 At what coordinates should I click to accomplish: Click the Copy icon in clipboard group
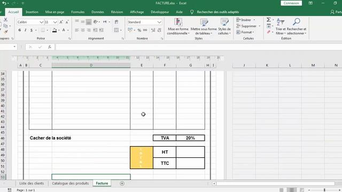coord(5,26)
